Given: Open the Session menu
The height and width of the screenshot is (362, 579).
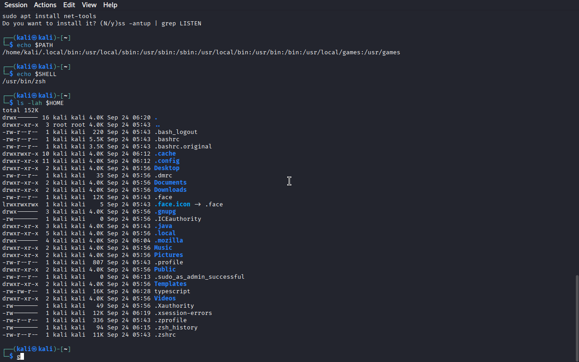Looking at the screenshot, I should [16, 5].
